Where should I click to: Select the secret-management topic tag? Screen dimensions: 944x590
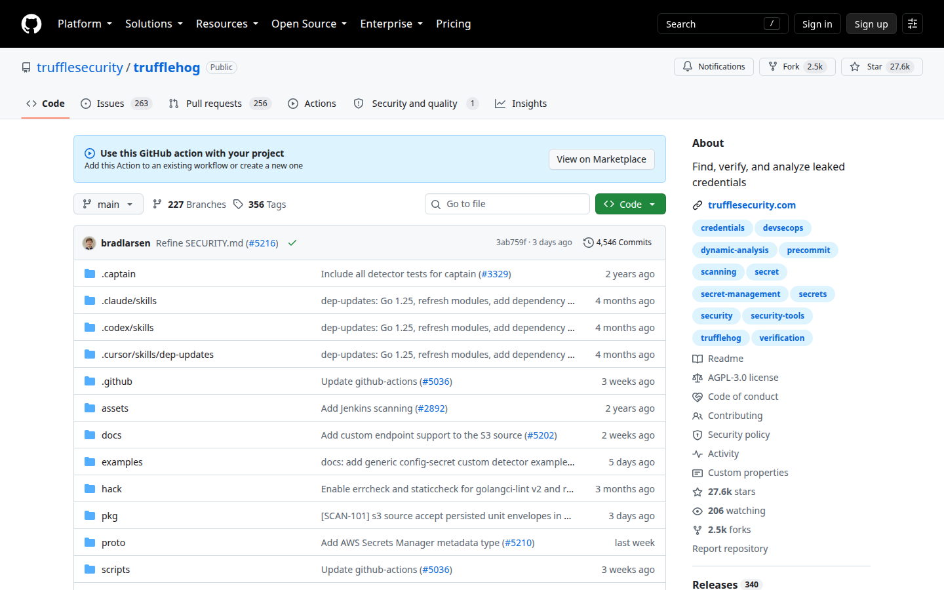(740, 294)
